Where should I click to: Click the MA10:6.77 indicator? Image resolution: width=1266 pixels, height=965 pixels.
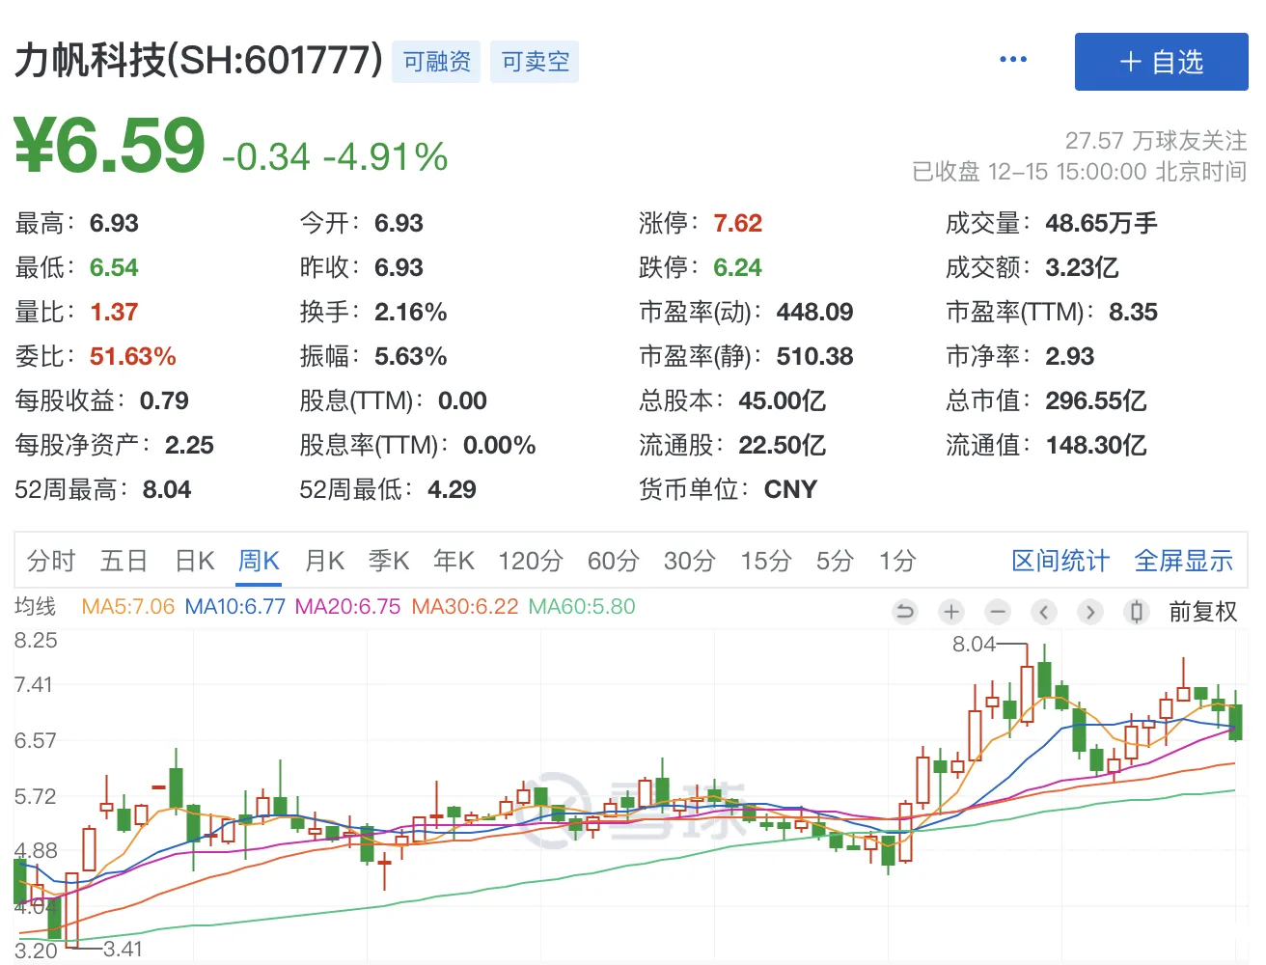pyautogui.click(x=234, y=607)
